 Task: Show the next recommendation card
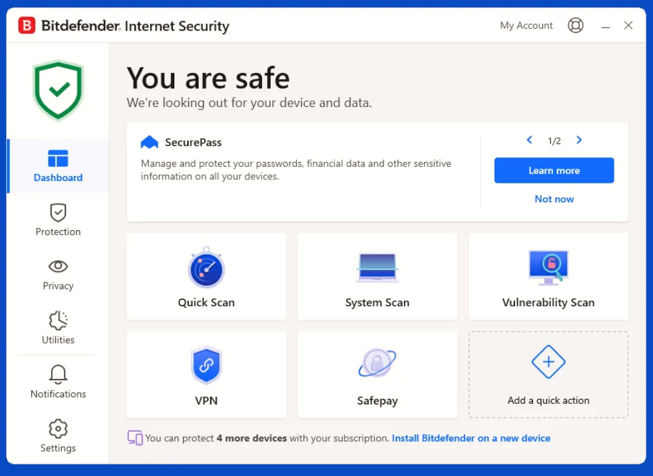click(579, 140)
